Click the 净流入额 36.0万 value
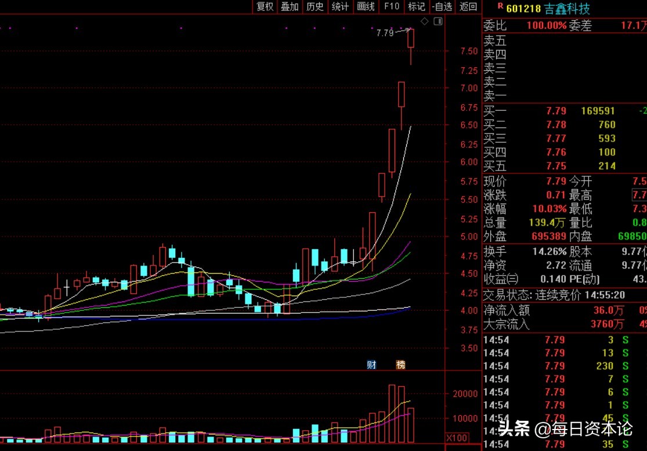Screen dimensions: 647x451 pos(608,310)
